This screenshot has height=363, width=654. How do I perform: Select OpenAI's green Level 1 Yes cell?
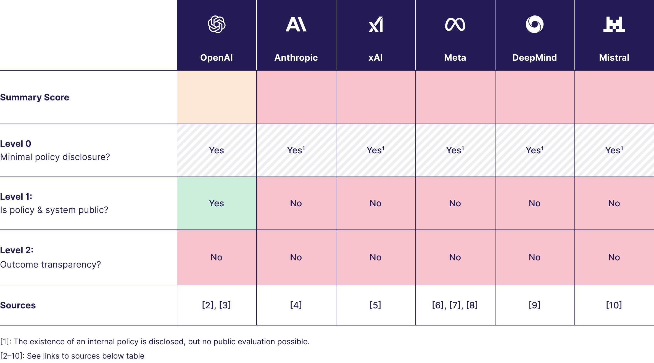point(217,203)
